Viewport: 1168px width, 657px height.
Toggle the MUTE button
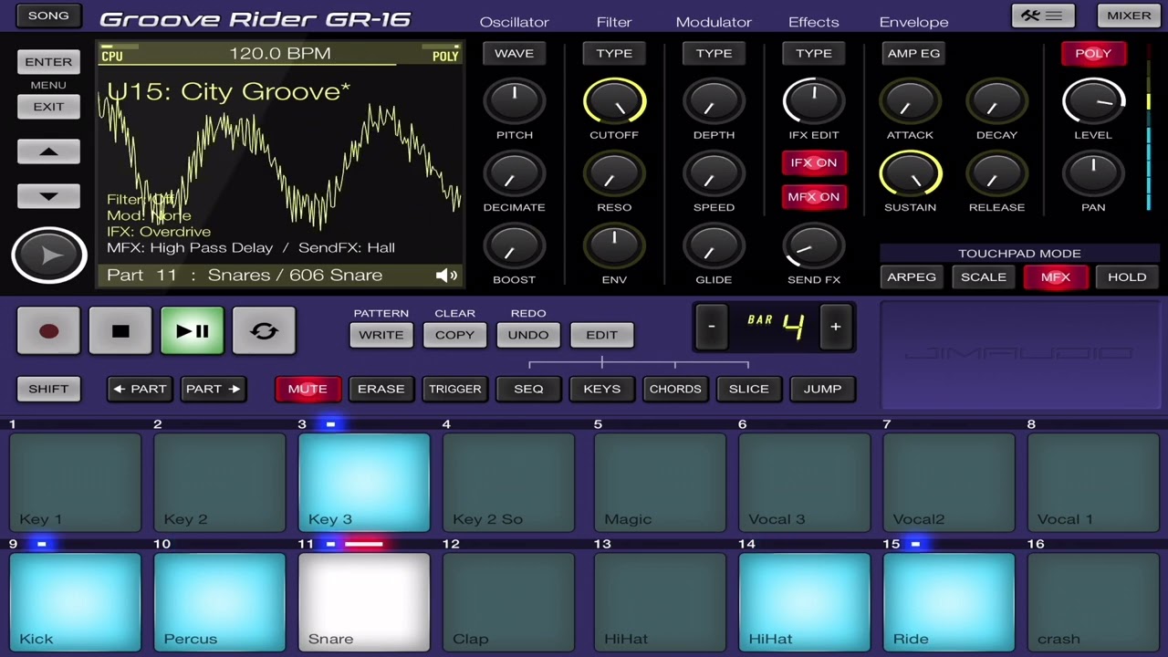click(308, 389)
